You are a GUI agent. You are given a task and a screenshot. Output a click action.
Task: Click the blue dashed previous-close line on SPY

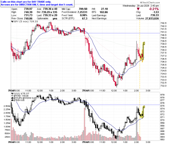click(x=122, y=33)
